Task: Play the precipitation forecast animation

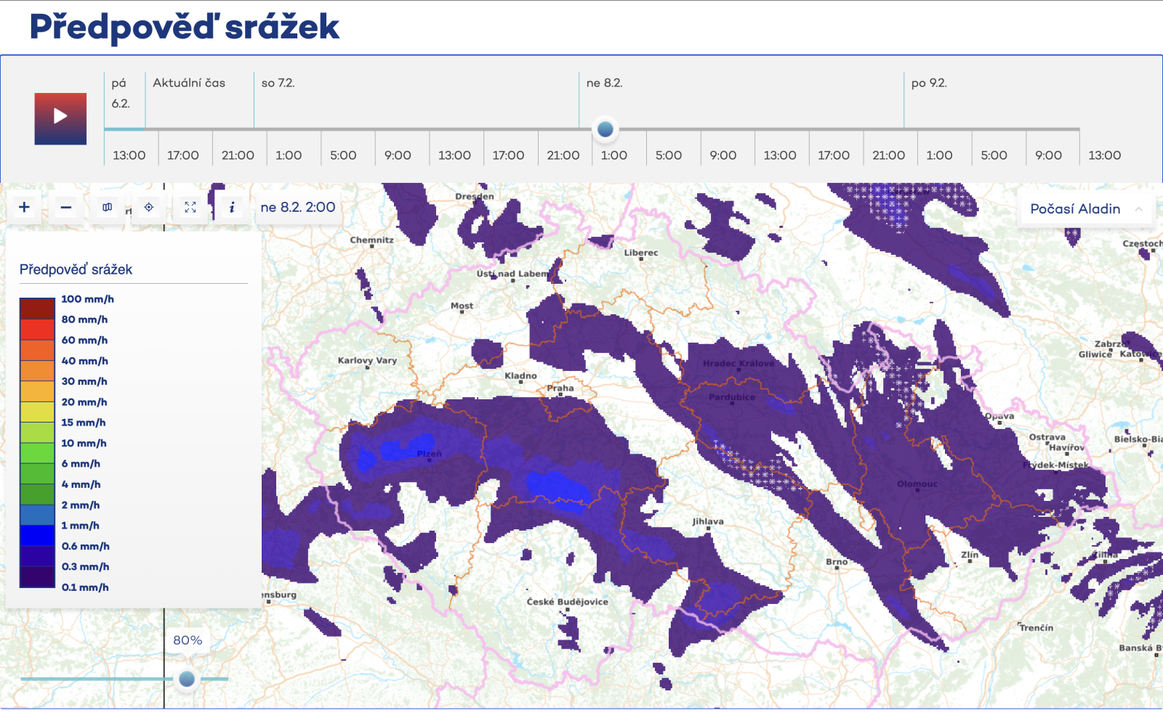Action: [x=60, y=118]
